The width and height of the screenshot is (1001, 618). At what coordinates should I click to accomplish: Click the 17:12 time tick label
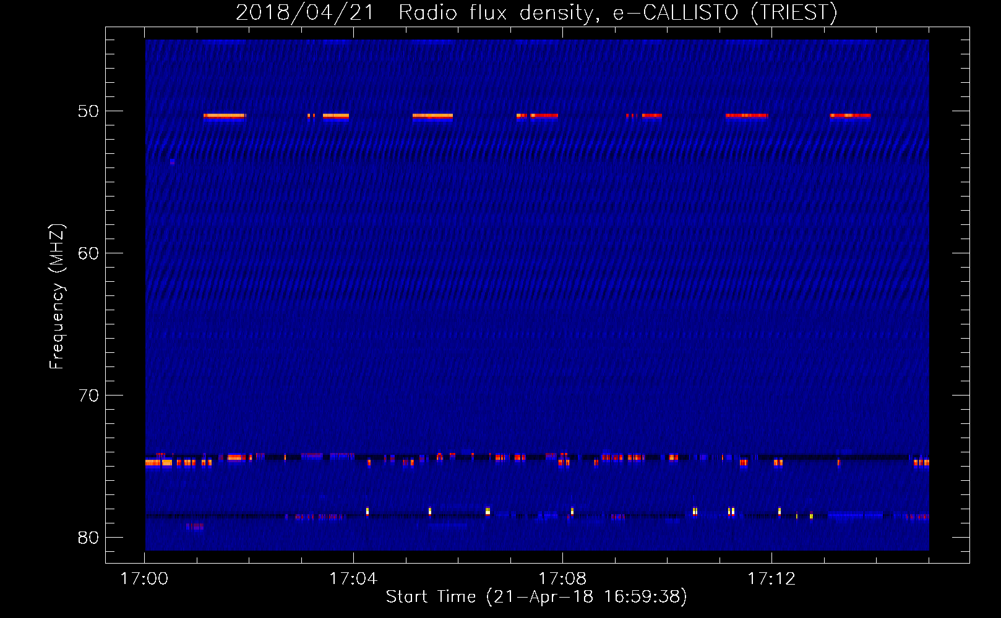tap(771, 579)
